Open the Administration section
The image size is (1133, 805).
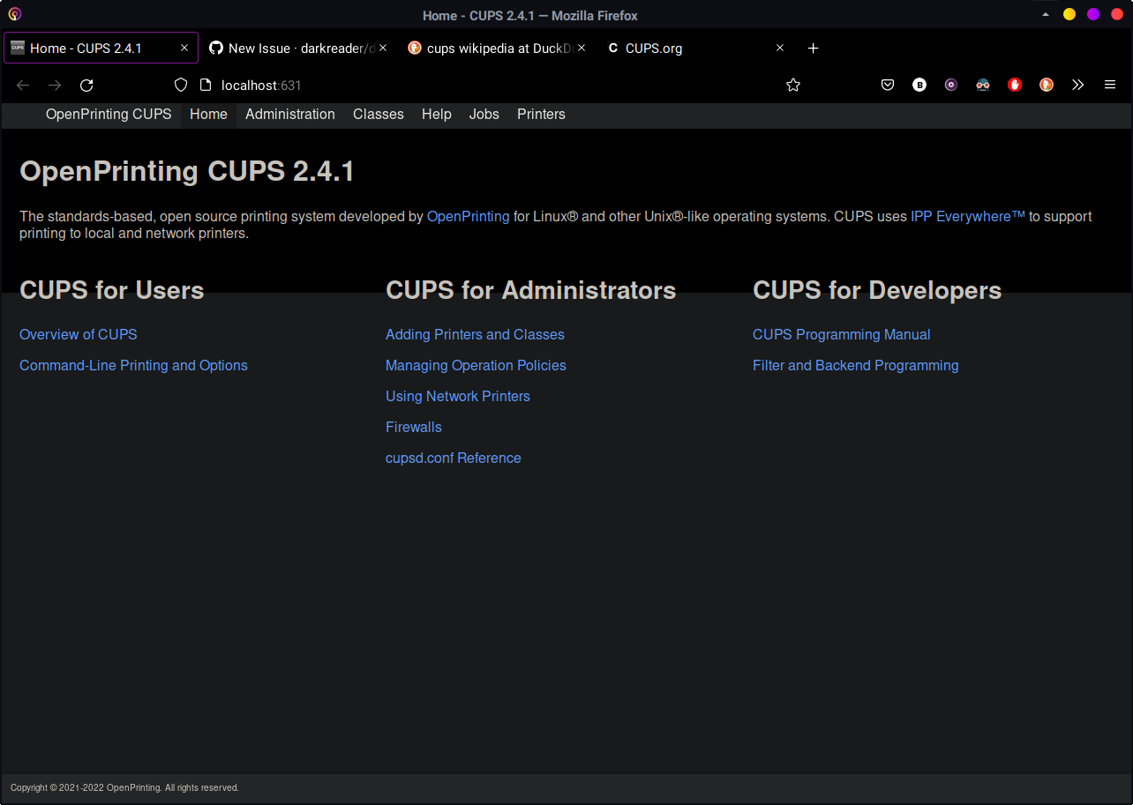point(289,114)
